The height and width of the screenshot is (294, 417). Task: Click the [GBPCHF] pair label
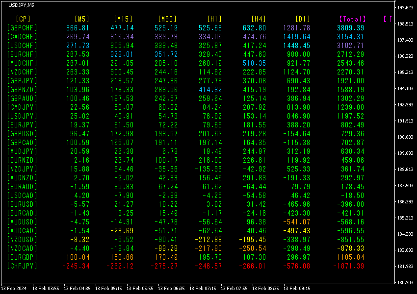point(22,27)
